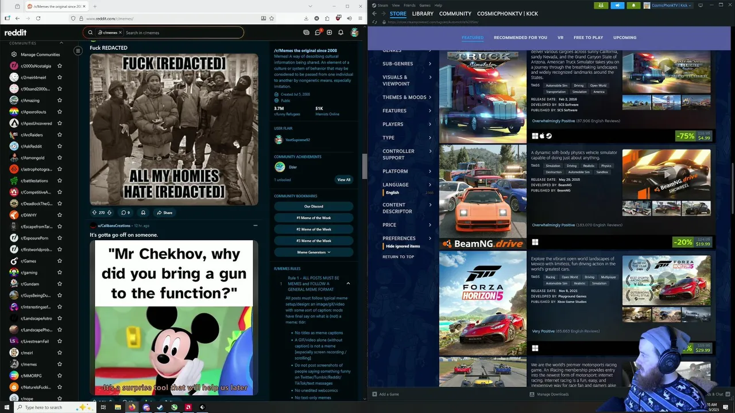Open Firefox hamburger application menu

point(359,18)
